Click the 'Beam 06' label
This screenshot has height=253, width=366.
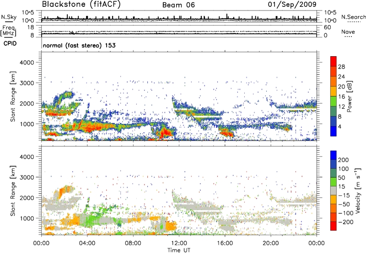(x=178, y=5)
